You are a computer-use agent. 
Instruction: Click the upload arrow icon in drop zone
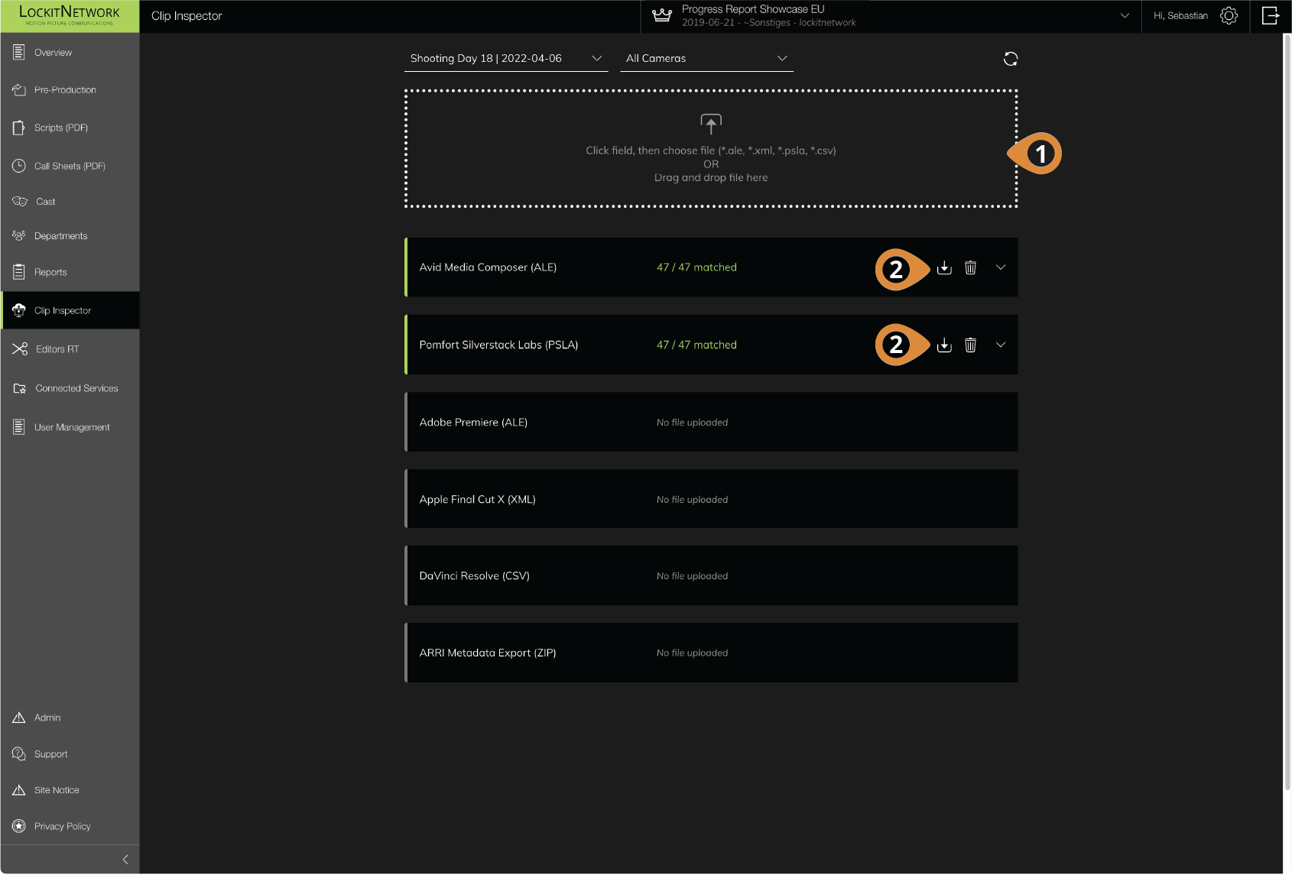pyautogui.click(x=711, y=124)
